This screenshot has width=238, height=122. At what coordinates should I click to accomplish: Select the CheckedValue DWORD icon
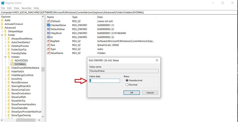tap(48, 25)
